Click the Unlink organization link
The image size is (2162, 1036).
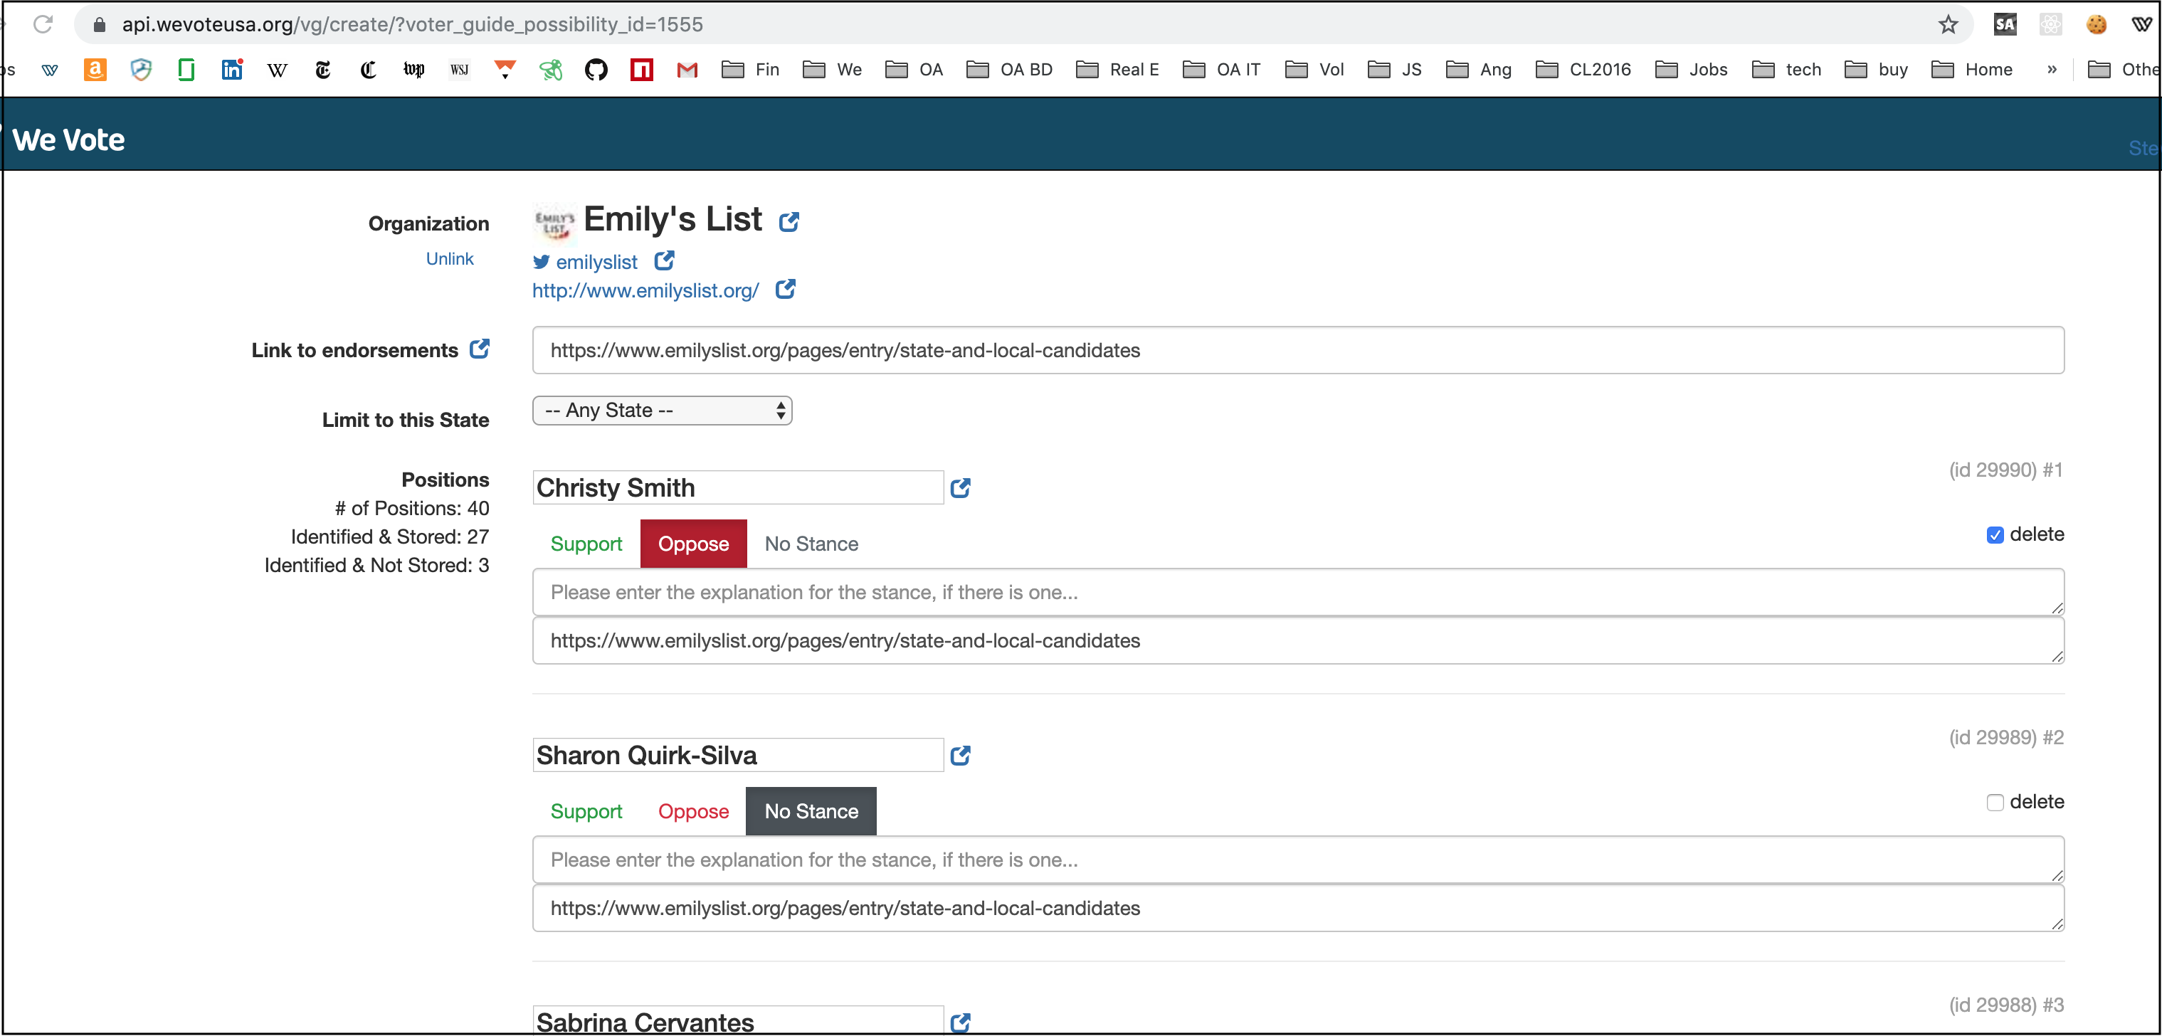449,259
